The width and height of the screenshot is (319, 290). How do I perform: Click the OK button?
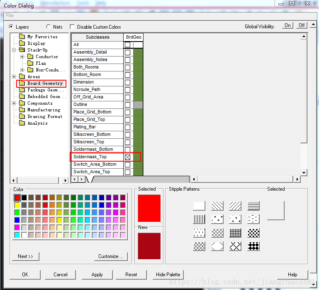[25, 275]
